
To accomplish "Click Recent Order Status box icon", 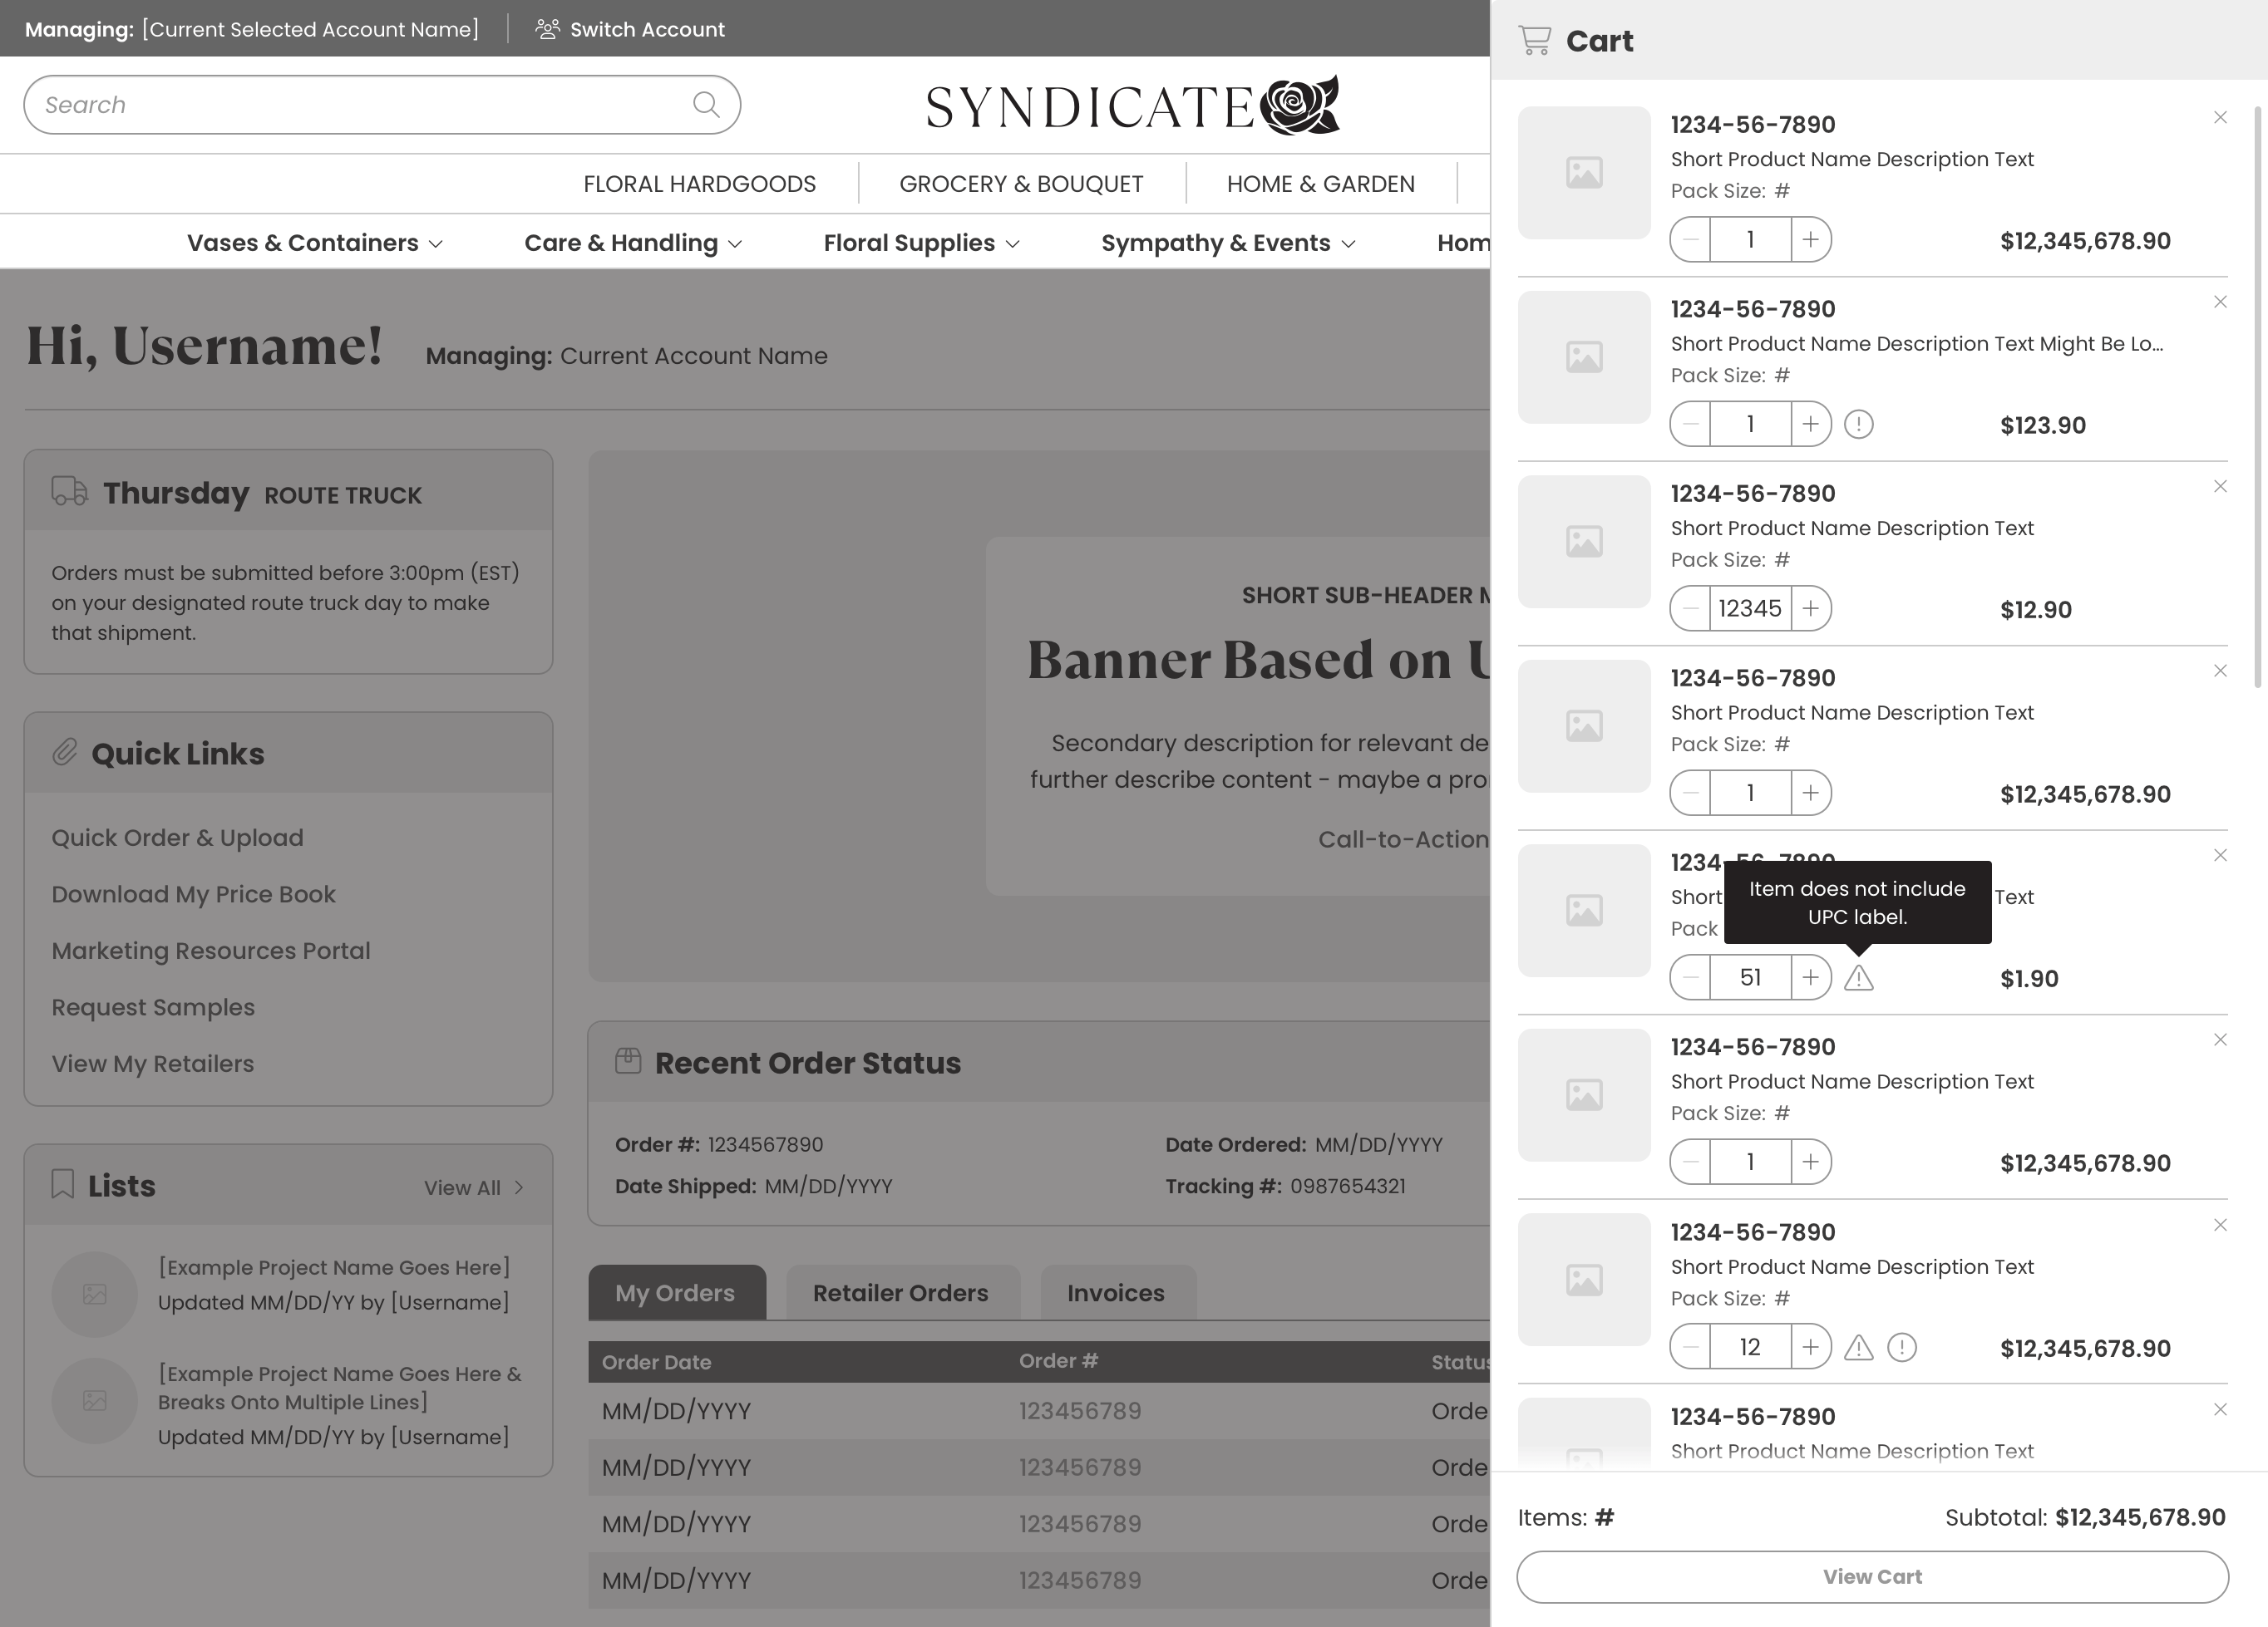I will [x=628, y=1060].
